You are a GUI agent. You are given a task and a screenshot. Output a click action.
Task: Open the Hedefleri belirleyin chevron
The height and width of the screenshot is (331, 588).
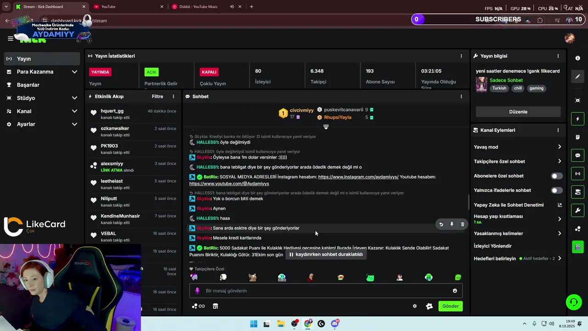pos(560,258)
